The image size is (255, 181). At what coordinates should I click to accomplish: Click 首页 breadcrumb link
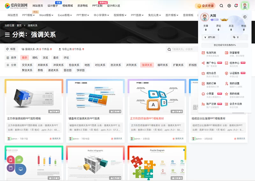point(19,26)
